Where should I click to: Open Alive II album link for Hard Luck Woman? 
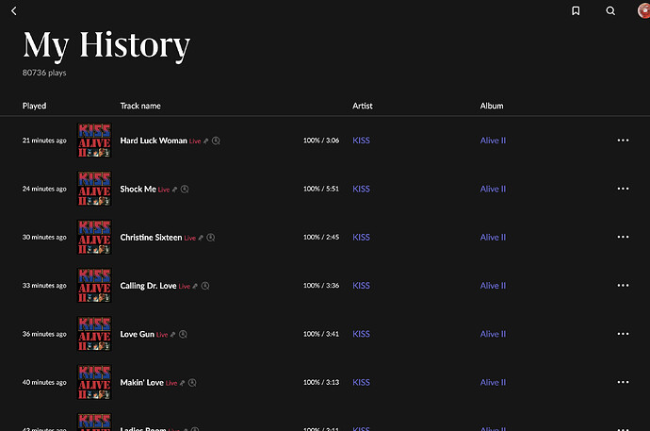click(x=493, y=141)
